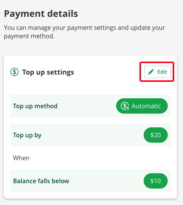The height and width of the screenshot is (205, 183).
Task: Click the payment settings description paragraph
Action: (84, 32)
